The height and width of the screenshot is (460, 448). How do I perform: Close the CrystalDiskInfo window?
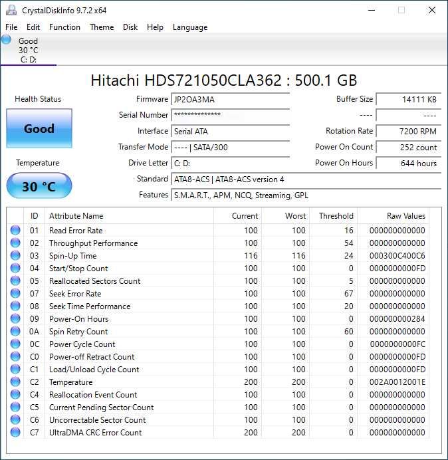coord(432,10)
